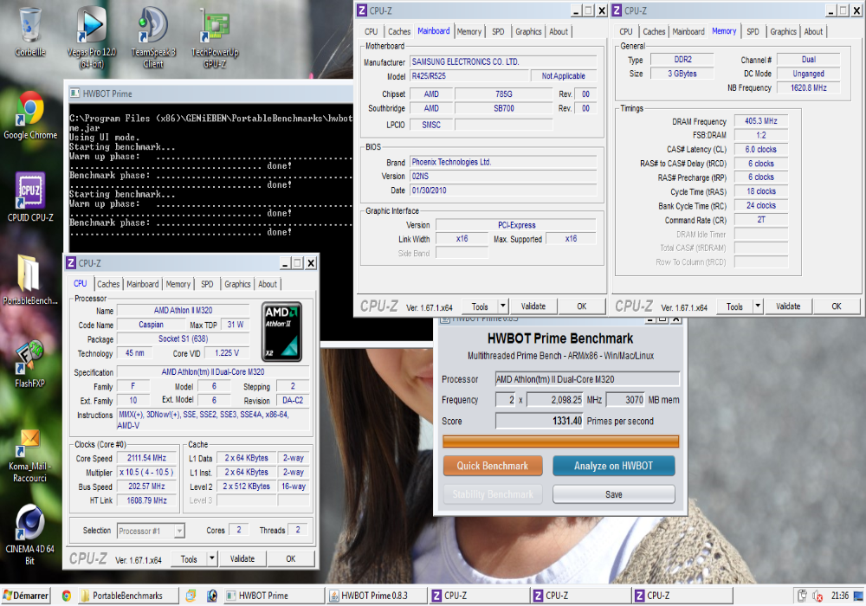Click the 21:36 taskbar clock
866x606 pixels.
(839, 596)
